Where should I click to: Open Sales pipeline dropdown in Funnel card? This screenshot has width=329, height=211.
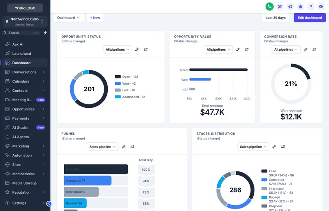click(102, 146)
